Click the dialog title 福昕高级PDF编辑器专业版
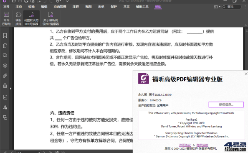 (187, 79)
